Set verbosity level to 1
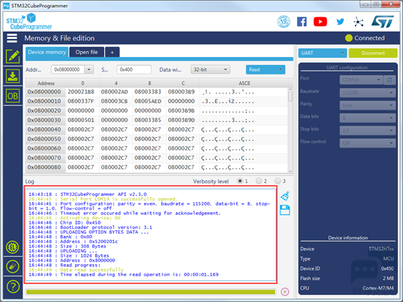The width and height of the screenshot is (403, 302). click(240, 181)
